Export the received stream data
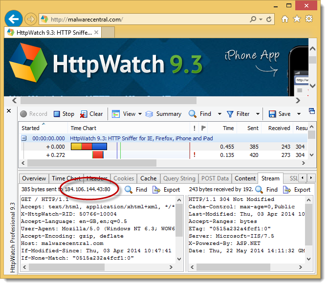The image size is (328, 286). tap(297, 190)
